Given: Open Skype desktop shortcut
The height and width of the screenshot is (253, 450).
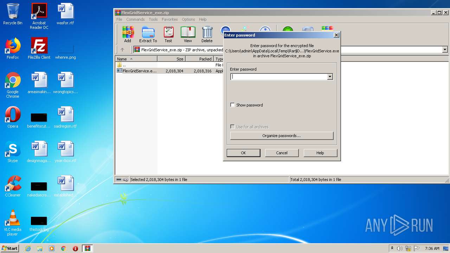Looking at the screenshot, I should [x=13, y=151].
